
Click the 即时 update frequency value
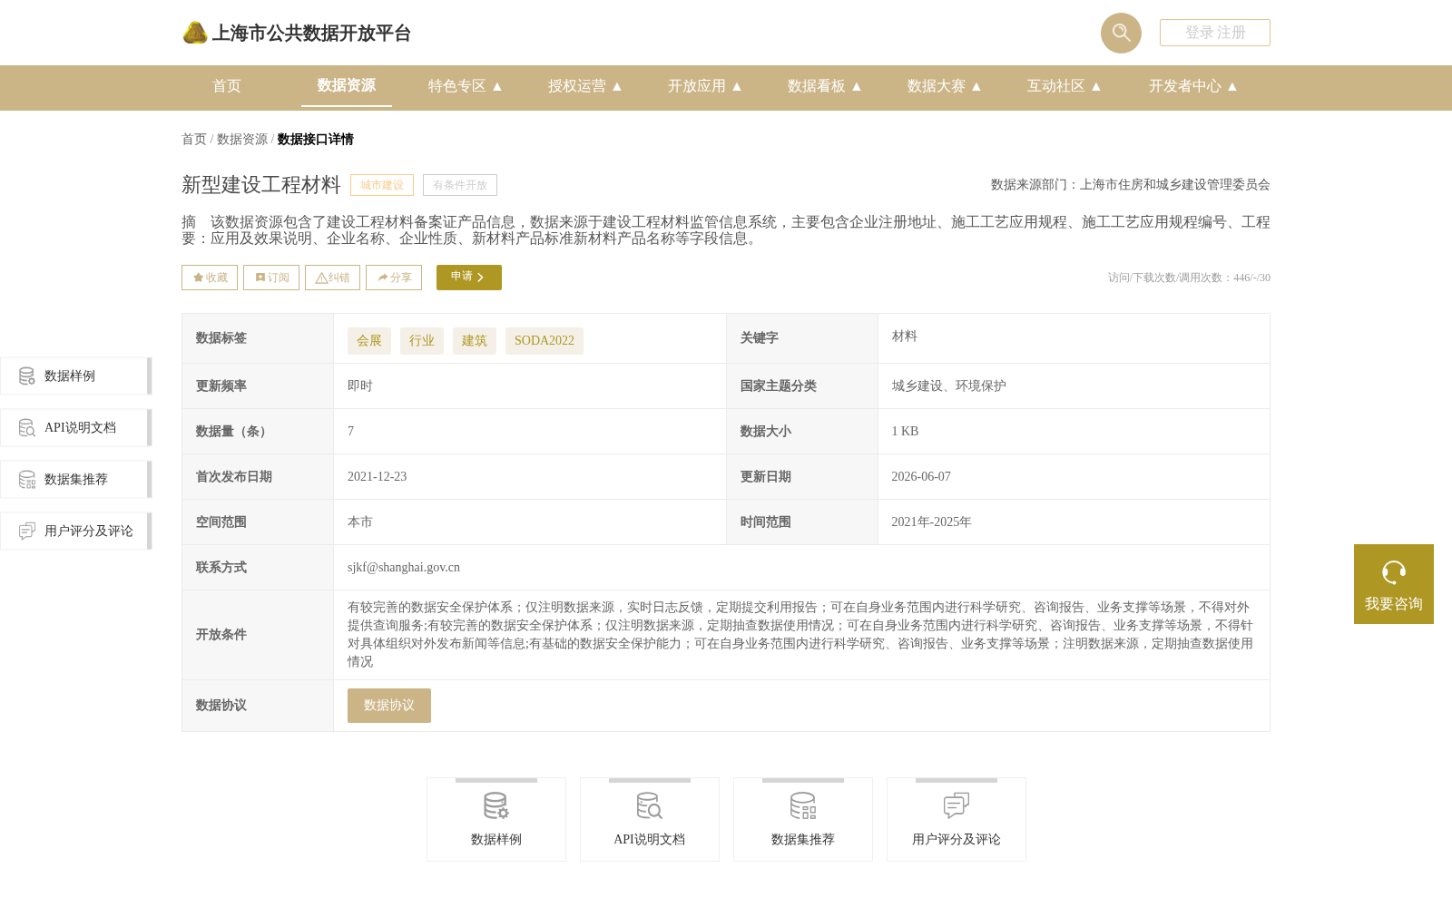[x=360, y=386]
